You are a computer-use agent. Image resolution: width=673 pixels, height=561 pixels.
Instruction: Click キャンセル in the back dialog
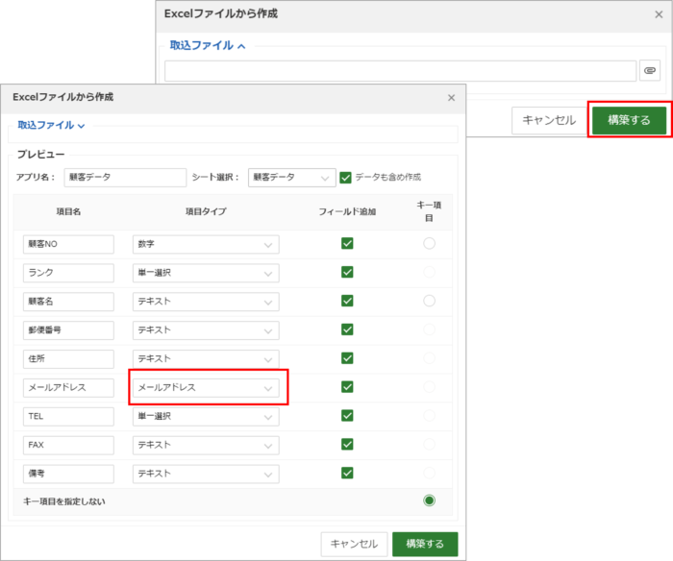pyautogui.click(x=549, y=120)
